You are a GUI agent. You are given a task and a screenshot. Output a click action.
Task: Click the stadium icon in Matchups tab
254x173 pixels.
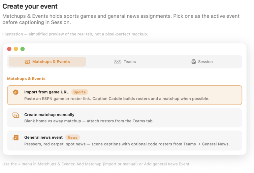[x=27, y=62]
